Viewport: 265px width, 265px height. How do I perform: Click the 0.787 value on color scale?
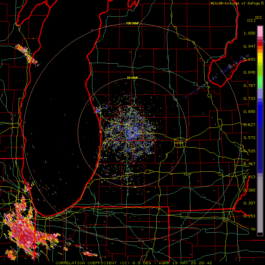(x=249, y=85)
